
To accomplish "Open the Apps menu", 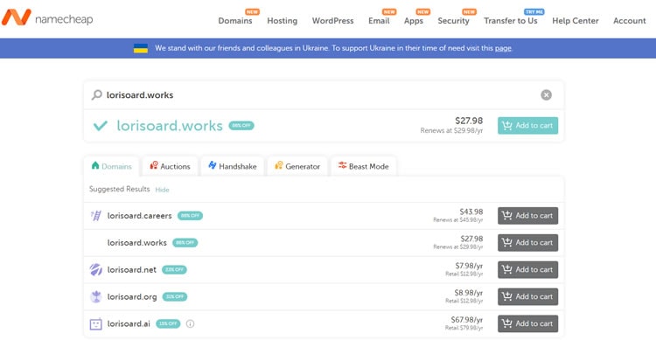I will (414, 20).
